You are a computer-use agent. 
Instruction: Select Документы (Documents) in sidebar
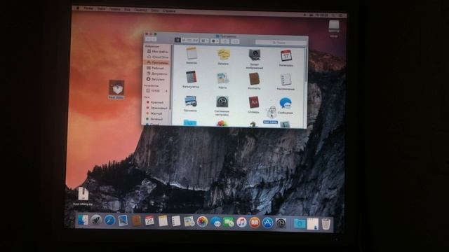click(157, 73)
